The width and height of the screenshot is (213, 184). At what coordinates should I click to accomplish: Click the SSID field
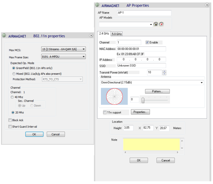coord(141,66)
